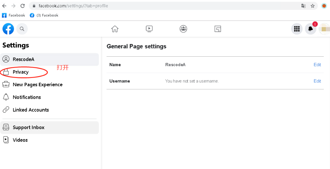Select Notifications in the settings sidebar
The height and width of the screenshot is (169, 330).
[x=27, y=97]
